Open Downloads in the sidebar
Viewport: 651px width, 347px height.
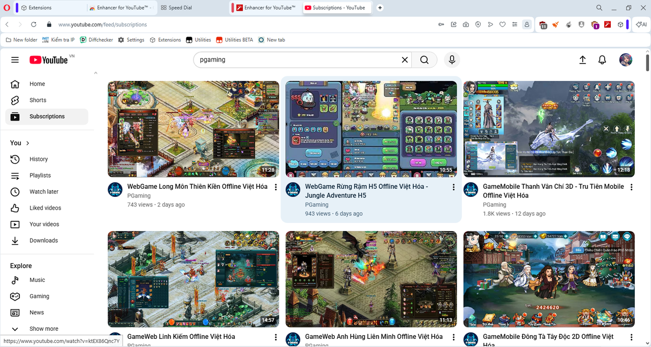pos(46,241)
